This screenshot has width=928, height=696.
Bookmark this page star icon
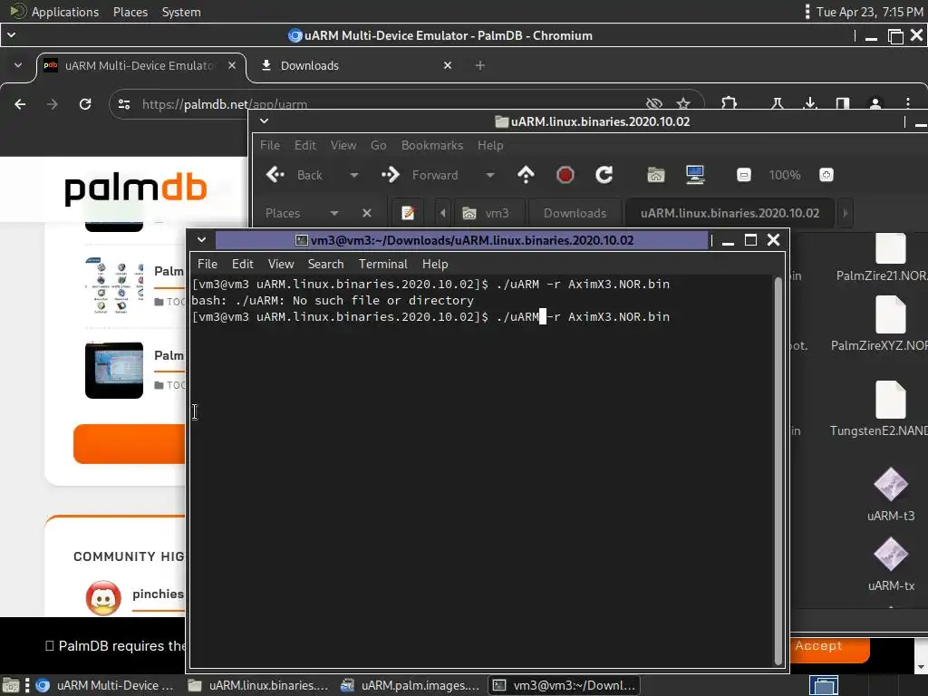tap(683, 104)
